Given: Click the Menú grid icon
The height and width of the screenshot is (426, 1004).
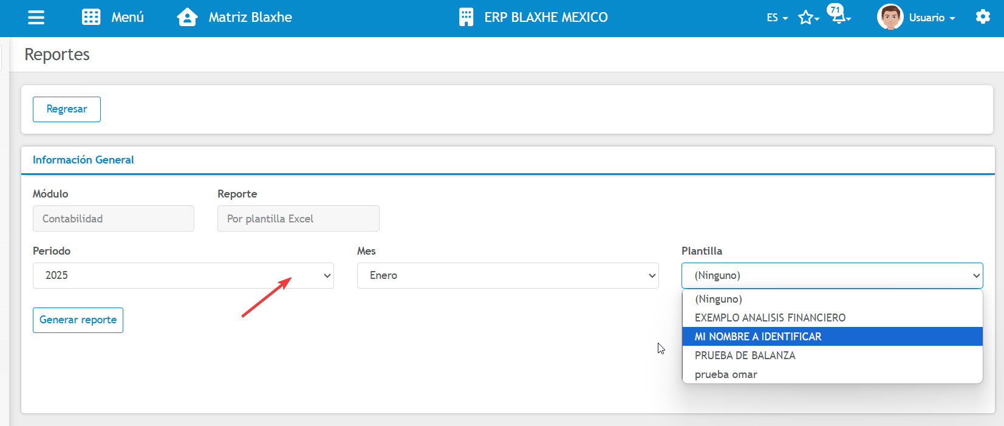Looking at the screenshot, I should (91, 17).
